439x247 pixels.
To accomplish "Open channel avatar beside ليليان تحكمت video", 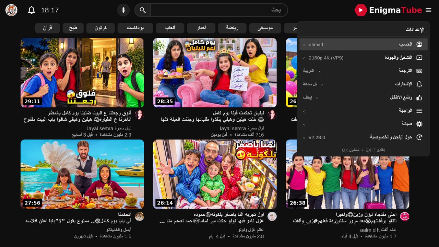I will click(x=272, y=115).
